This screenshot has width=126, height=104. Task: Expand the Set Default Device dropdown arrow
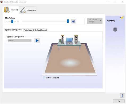[x=101, y=21]
